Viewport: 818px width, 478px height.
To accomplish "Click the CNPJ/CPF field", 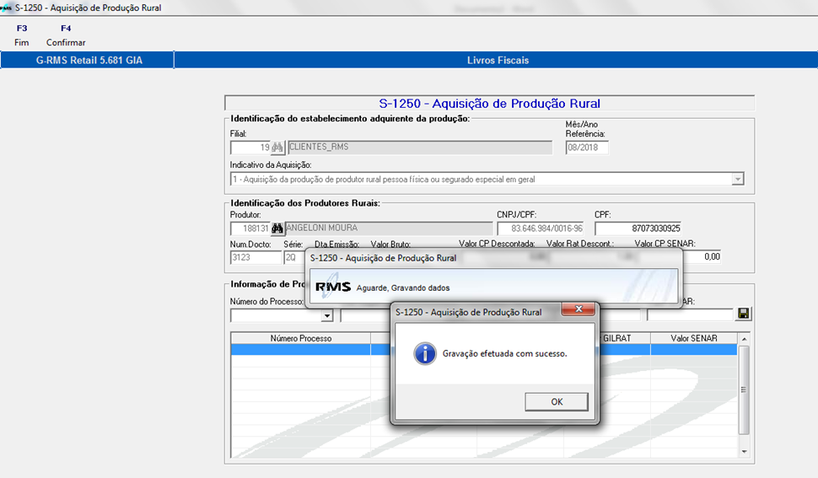I will click(x=541, y=228).
